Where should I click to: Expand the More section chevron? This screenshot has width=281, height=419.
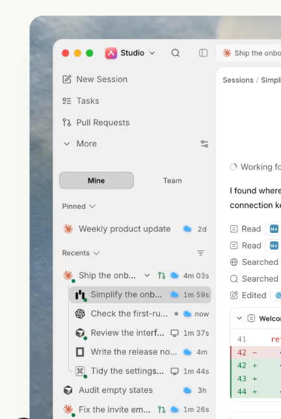click(x=67, y=144)
